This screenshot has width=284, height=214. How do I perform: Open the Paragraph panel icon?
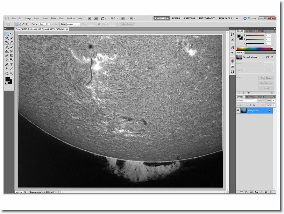tap(232, 53)
